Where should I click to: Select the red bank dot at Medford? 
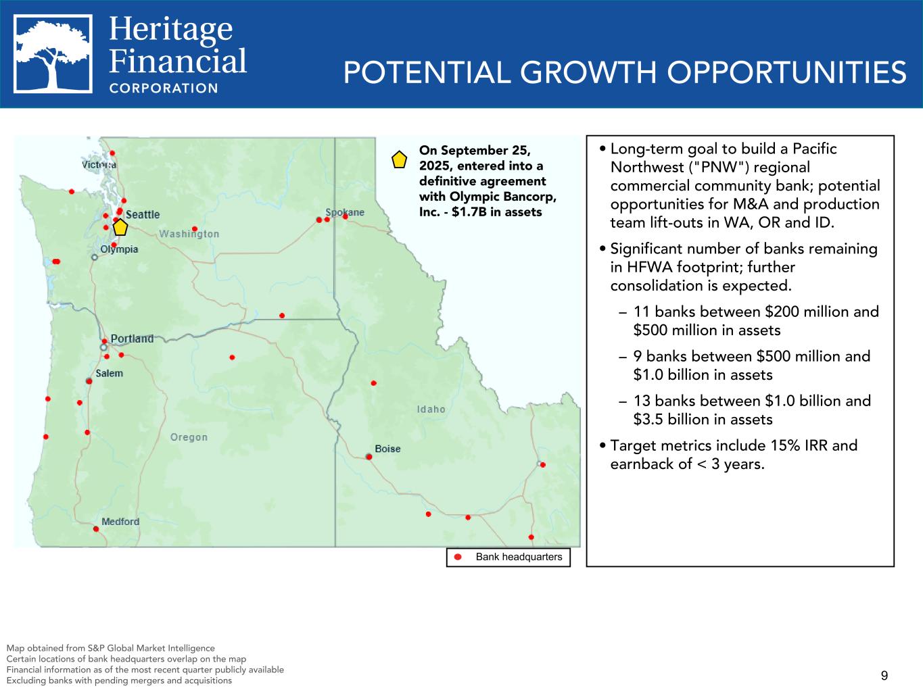click(x=96, y=529)
